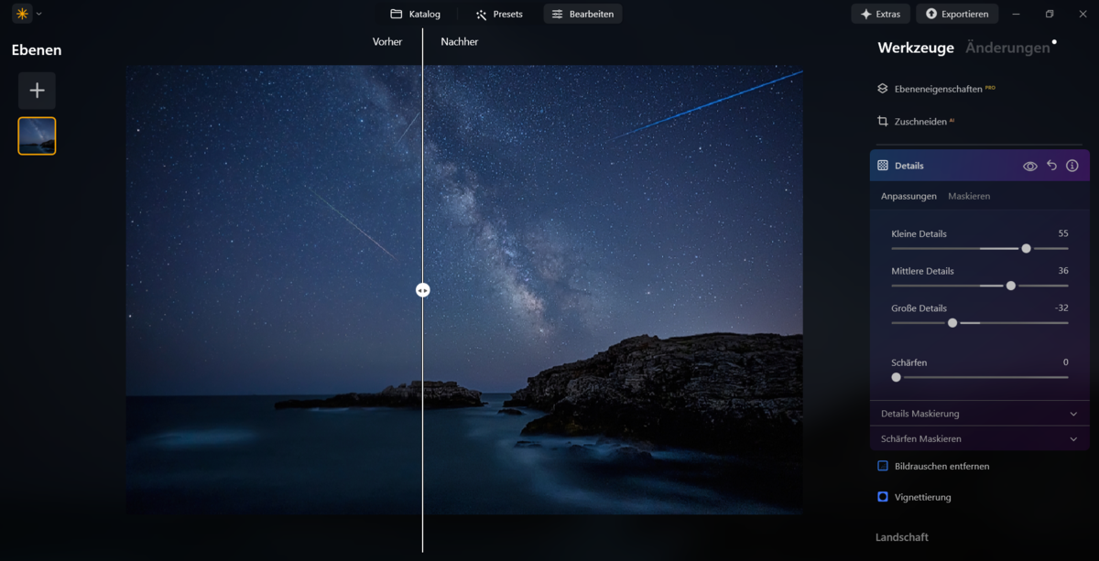Screen dimensions: 1099x561
Task: Open the Details tool info
Action: click(1072, 166)
